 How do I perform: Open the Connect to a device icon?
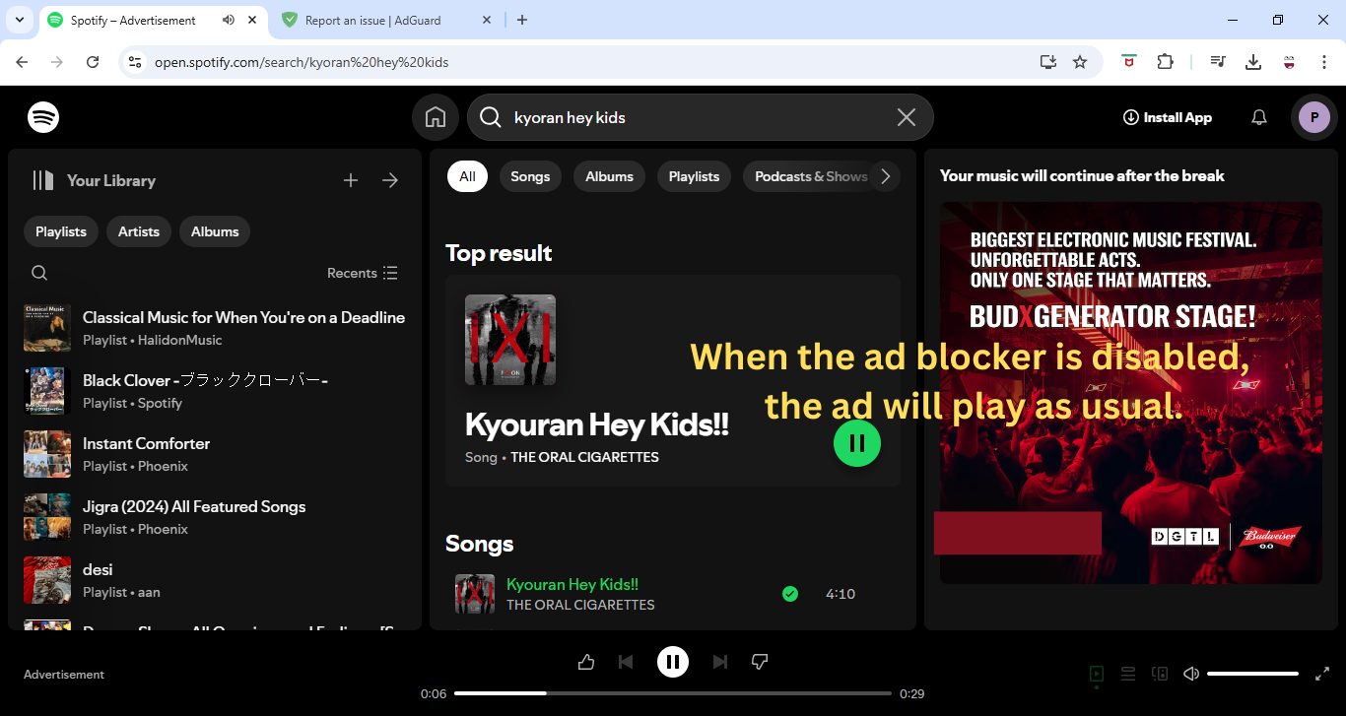point(1159,674)
